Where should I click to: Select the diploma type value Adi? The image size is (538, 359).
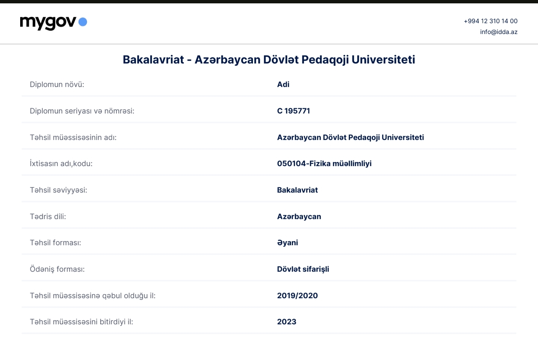click(x=283, y=85)
